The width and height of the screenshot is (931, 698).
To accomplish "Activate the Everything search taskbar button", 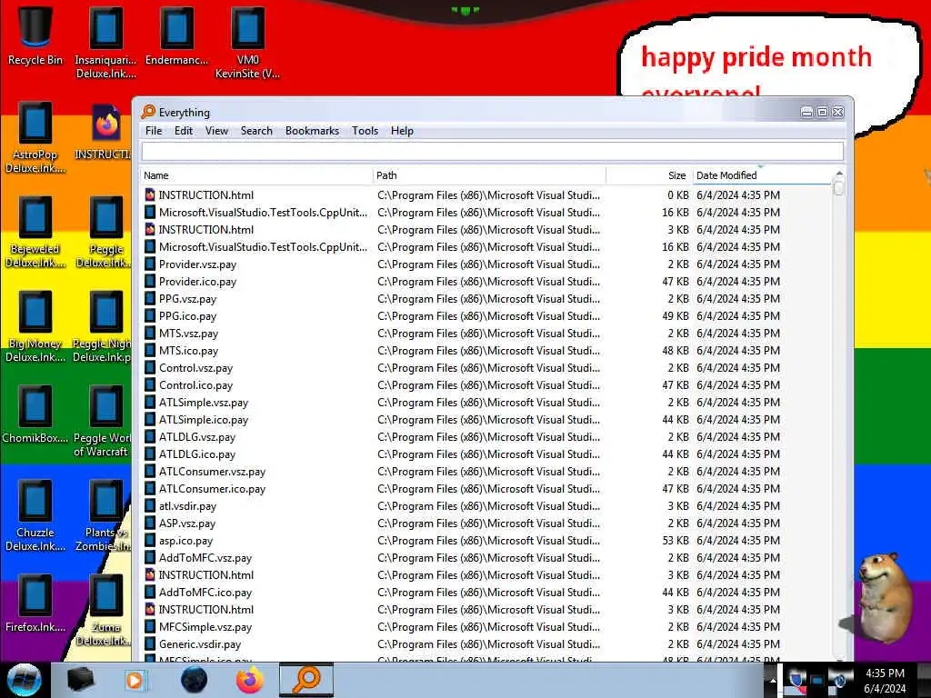I will click(x=306, y=680).
